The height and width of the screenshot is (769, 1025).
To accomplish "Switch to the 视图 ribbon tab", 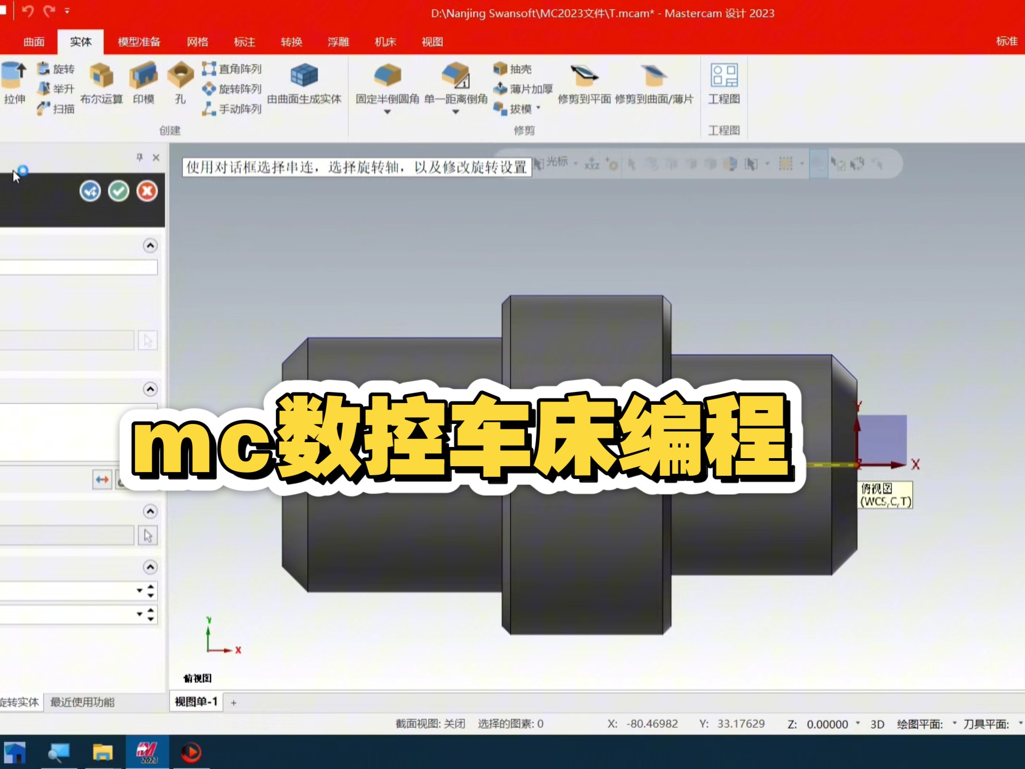I will 432,42.
